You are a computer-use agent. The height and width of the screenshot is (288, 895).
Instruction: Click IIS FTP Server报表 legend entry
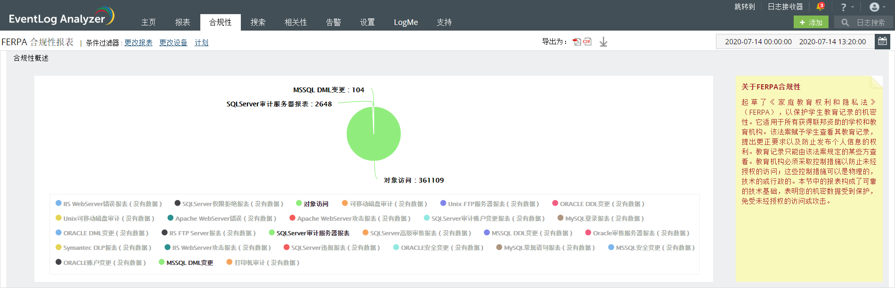(x=209, y=233)
